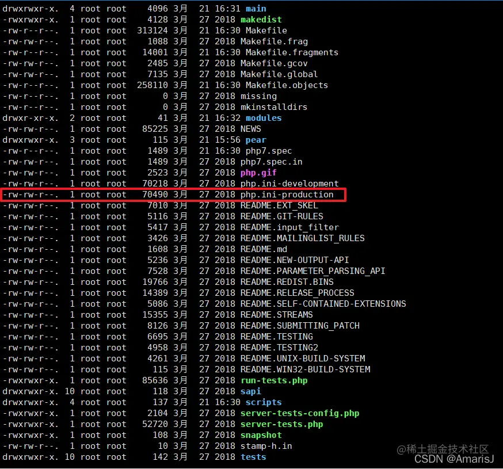503x469 pixels.
Task: Select the link count 10 in the sapi row
Action: 70,391
